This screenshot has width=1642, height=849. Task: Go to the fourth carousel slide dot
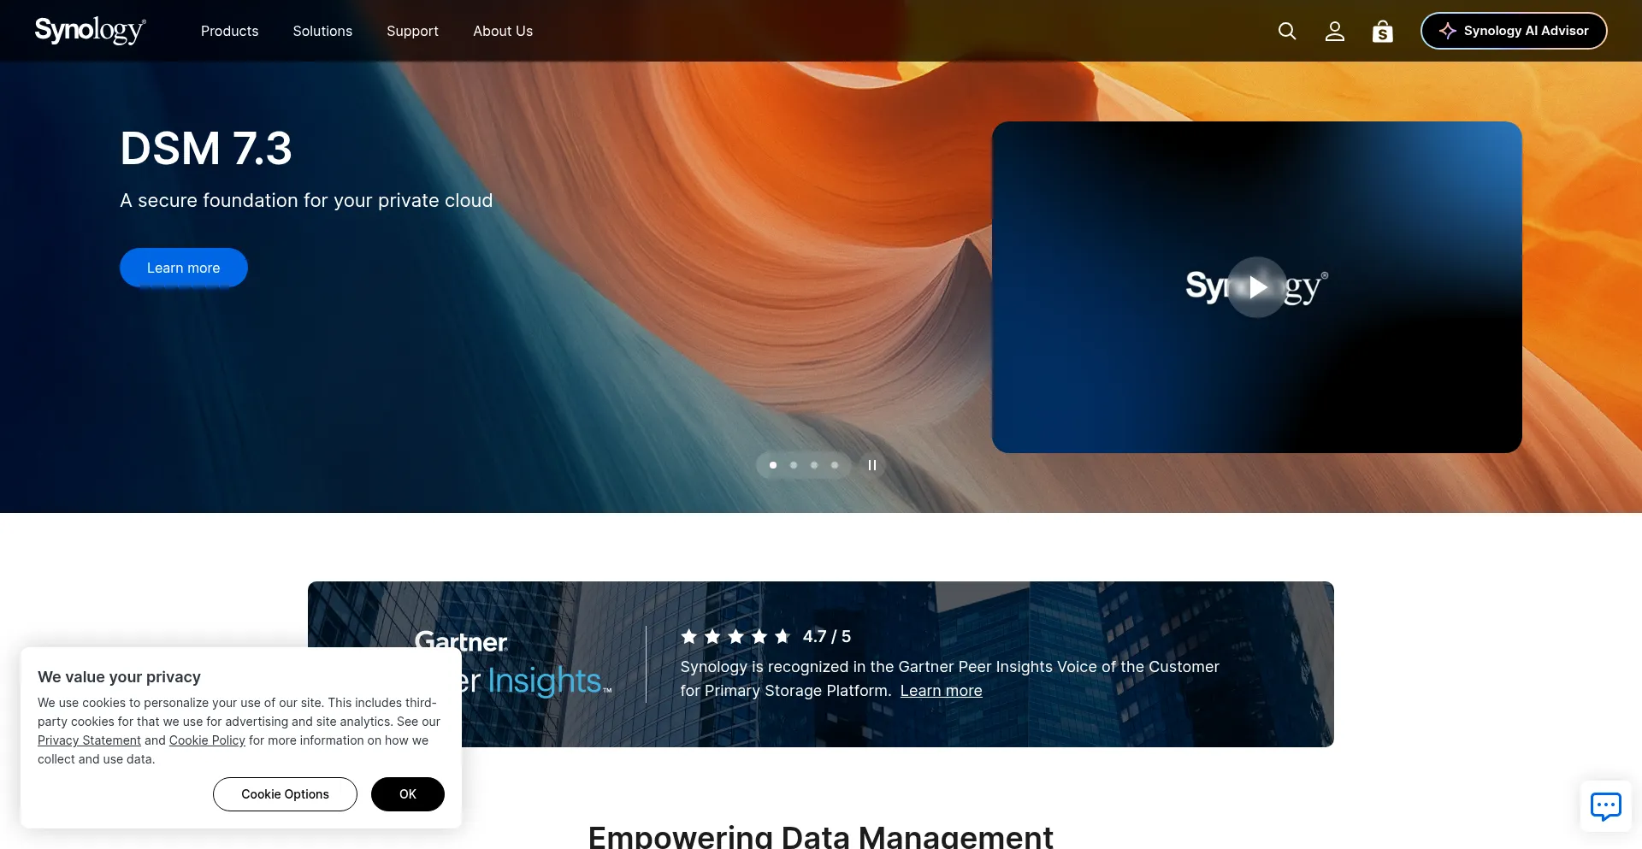point(835,465)
